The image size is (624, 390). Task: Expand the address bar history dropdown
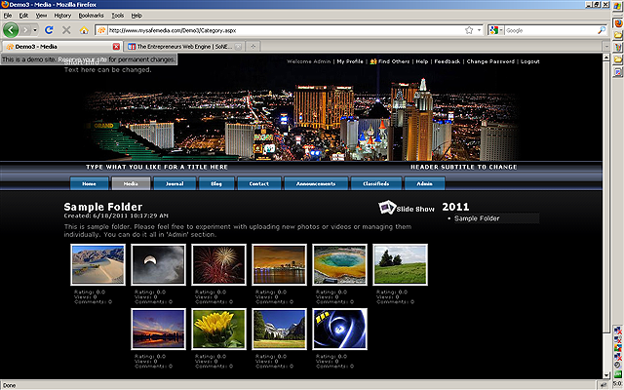click(x=480, y=30)
